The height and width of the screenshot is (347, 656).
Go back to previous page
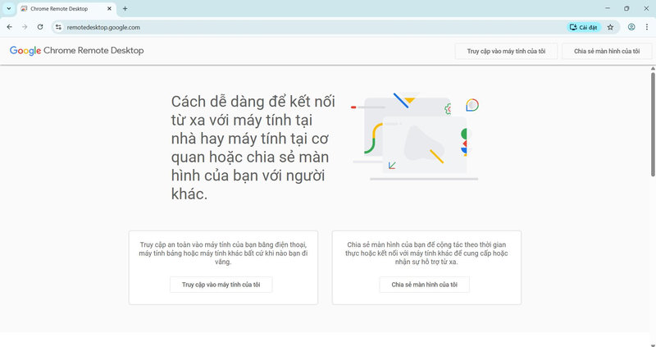pos(10,27)
